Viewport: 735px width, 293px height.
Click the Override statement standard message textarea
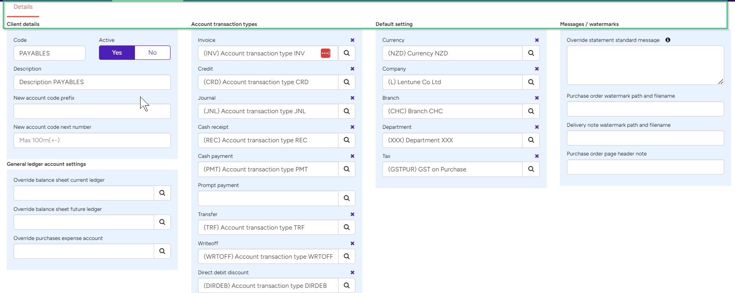[x=645, y=65]
